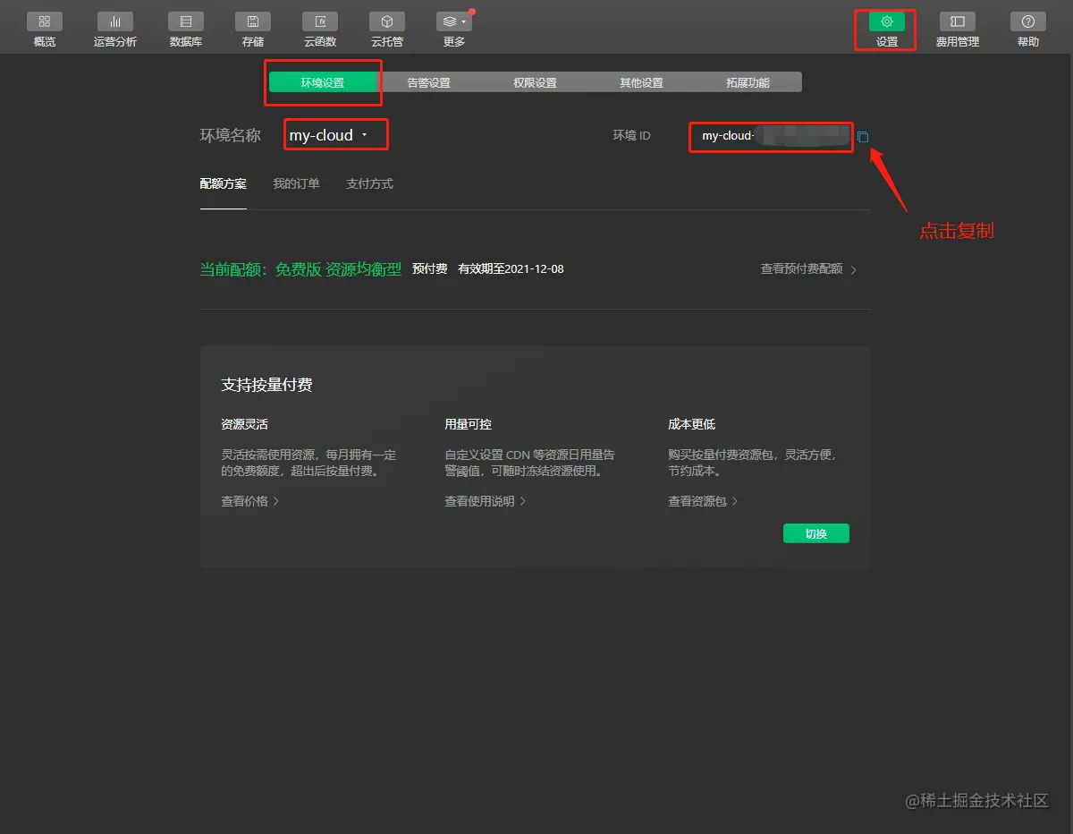The height and width of the screenshot is (834, 1073).
Task: Select the 环境设置 tab
Action: (322, 82)
